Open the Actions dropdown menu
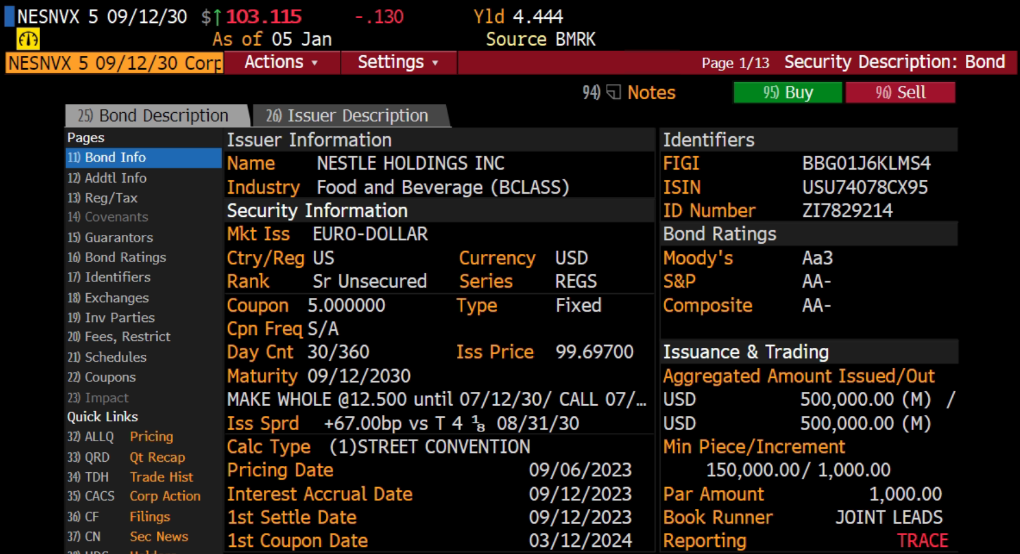This screenshot has width=1020, height=554. click(282, 62)
